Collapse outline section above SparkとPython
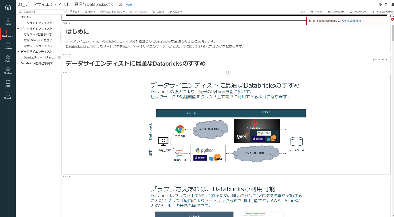The height and width of the screenshot is (217, 394). (18, 52)
